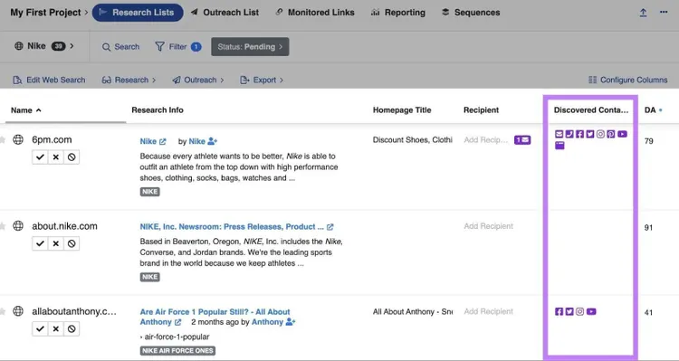Click the globe icon beside about.nike.com
679x361 pixels.
pos(18,225)
